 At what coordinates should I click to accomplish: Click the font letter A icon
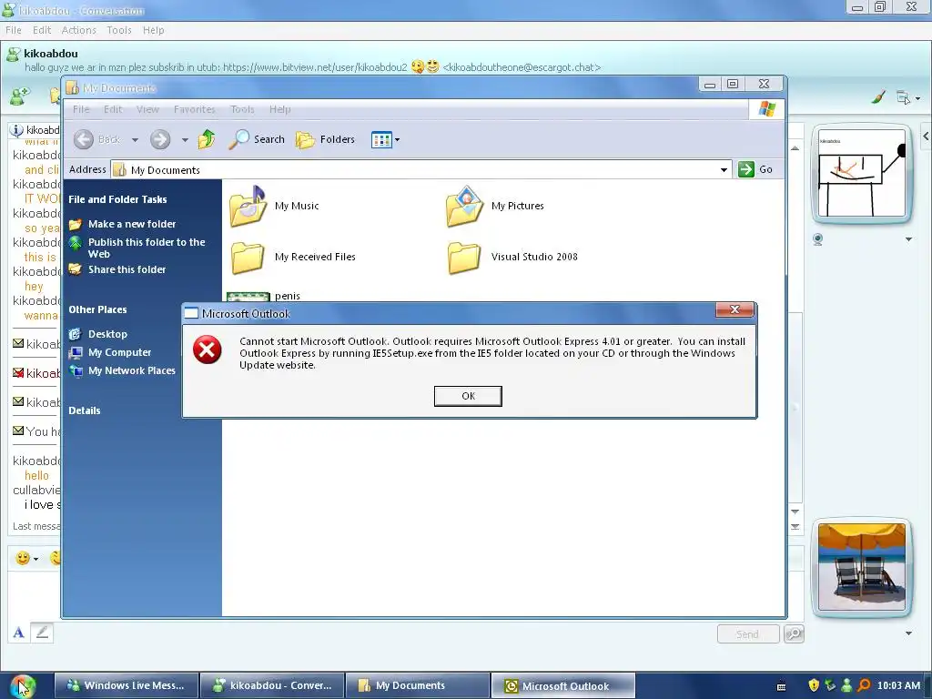pos(19,633)
